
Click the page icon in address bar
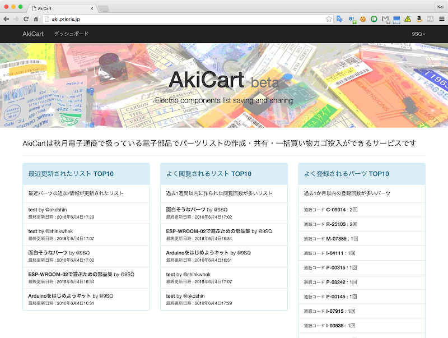48,19
